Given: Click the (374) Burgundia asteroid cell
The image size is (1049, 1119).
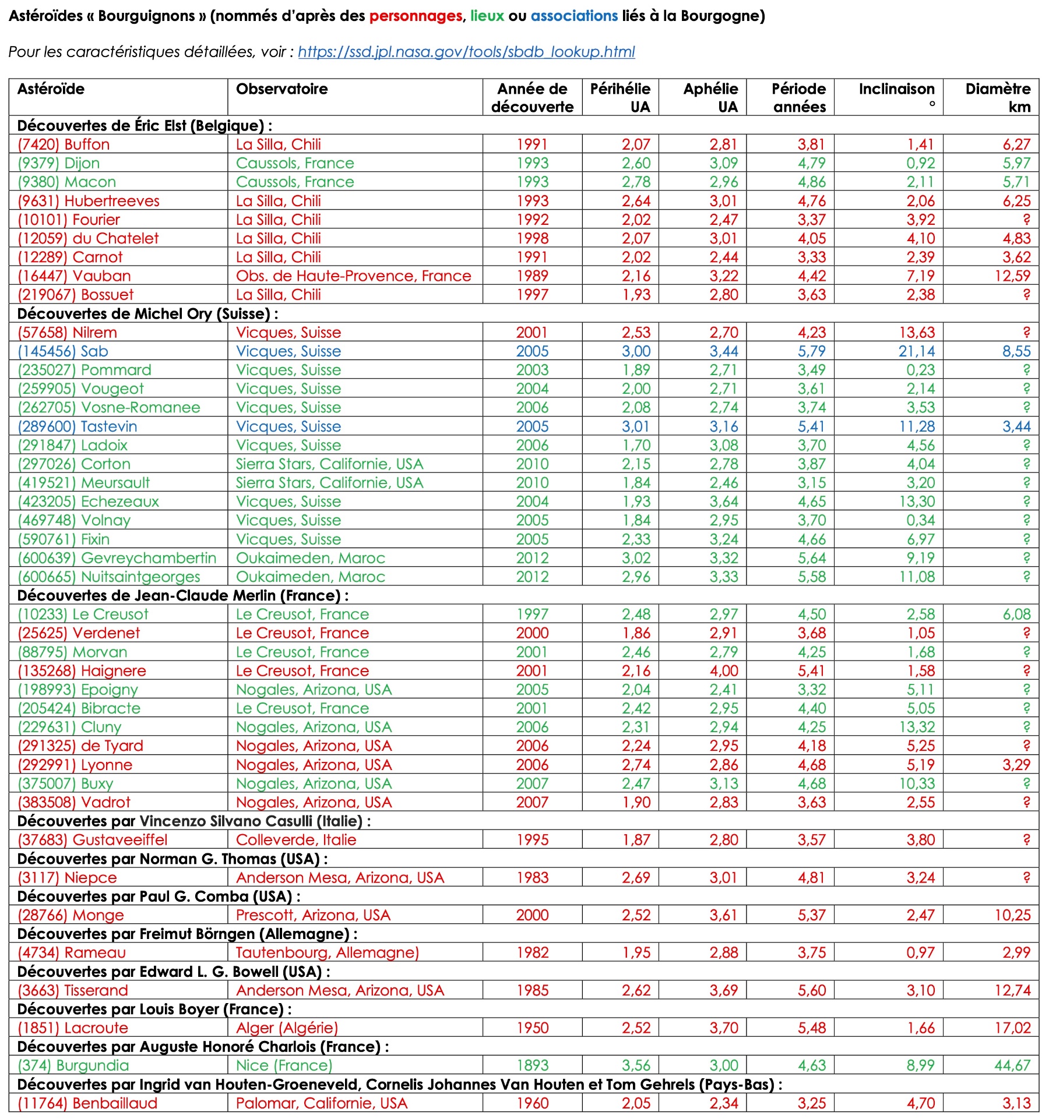Looking at the screenshot, I should point(73,1065).
